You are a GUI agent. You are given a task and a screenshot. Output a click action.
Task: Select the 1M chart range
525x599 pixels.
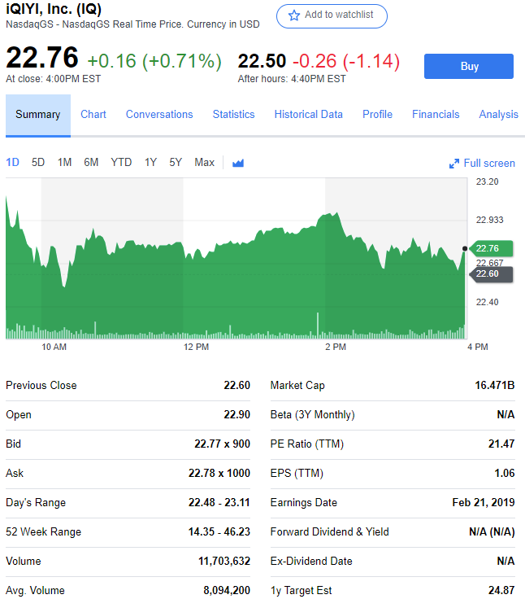point(64,162)
